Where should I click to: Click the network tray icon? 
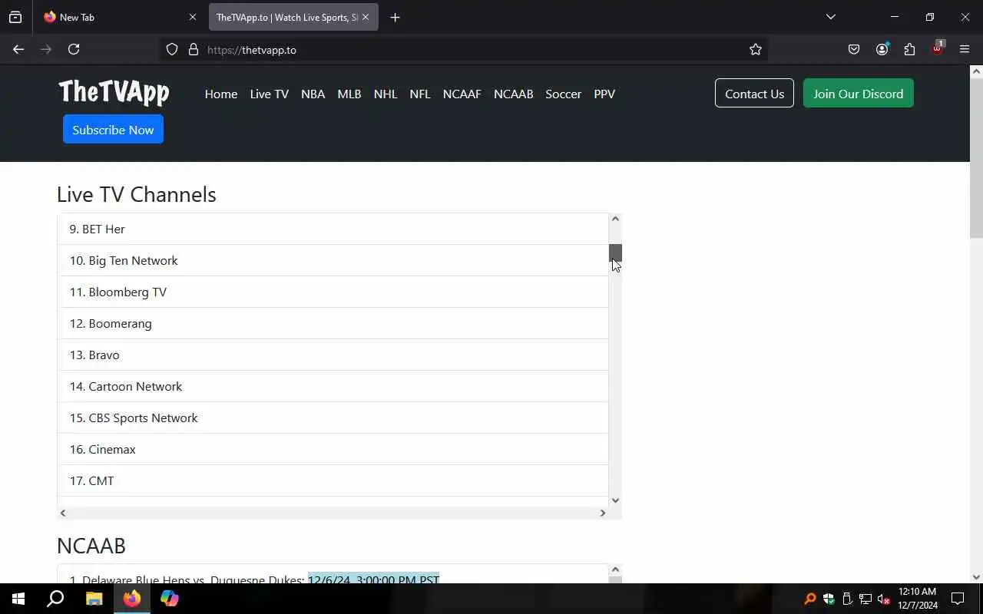click(866, 599)
